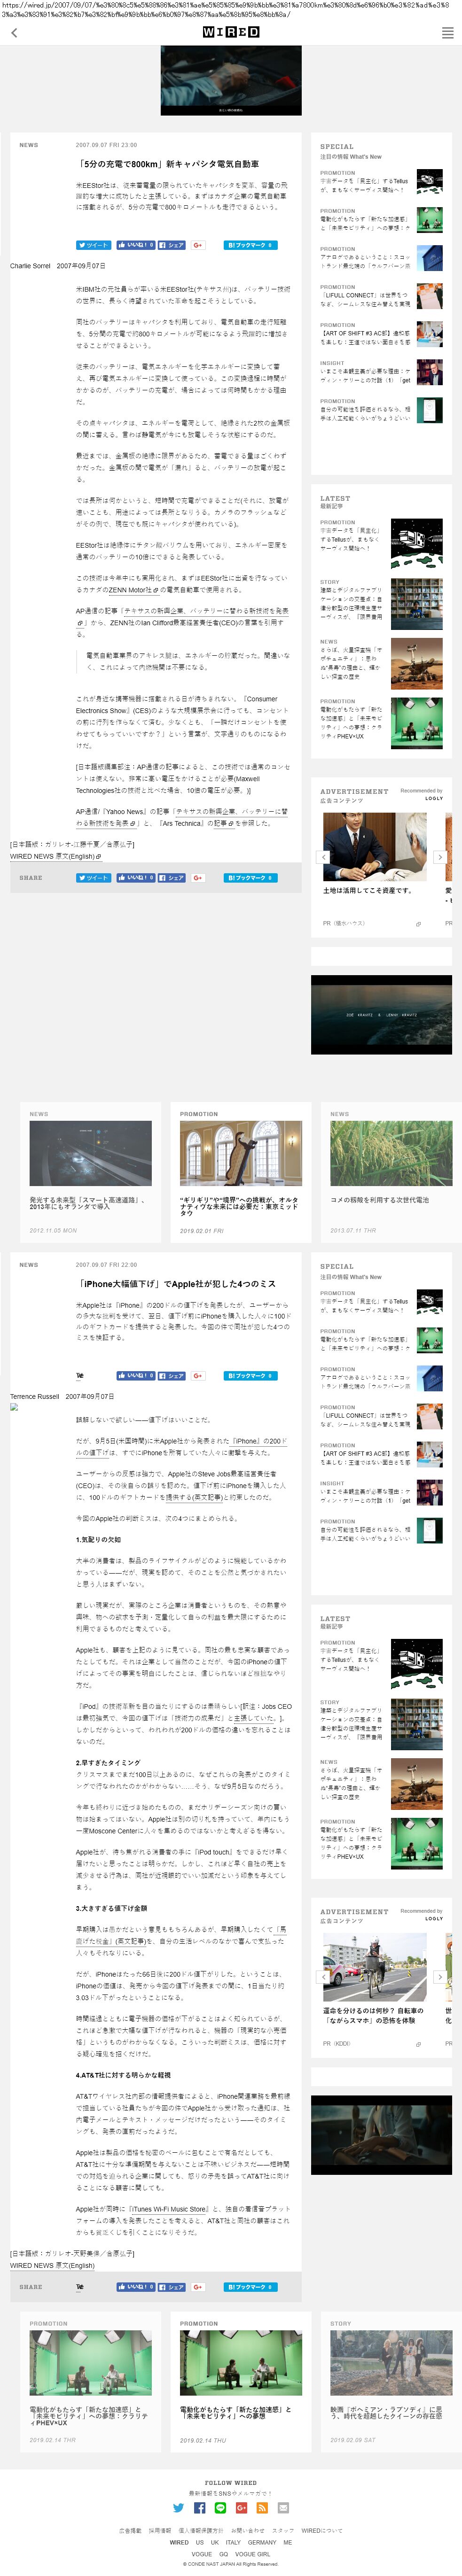The height and width of the screenshot is (2576, 462).
Task: Select お問い合わせ in the footer
Action: click(x=248, y=2530)
